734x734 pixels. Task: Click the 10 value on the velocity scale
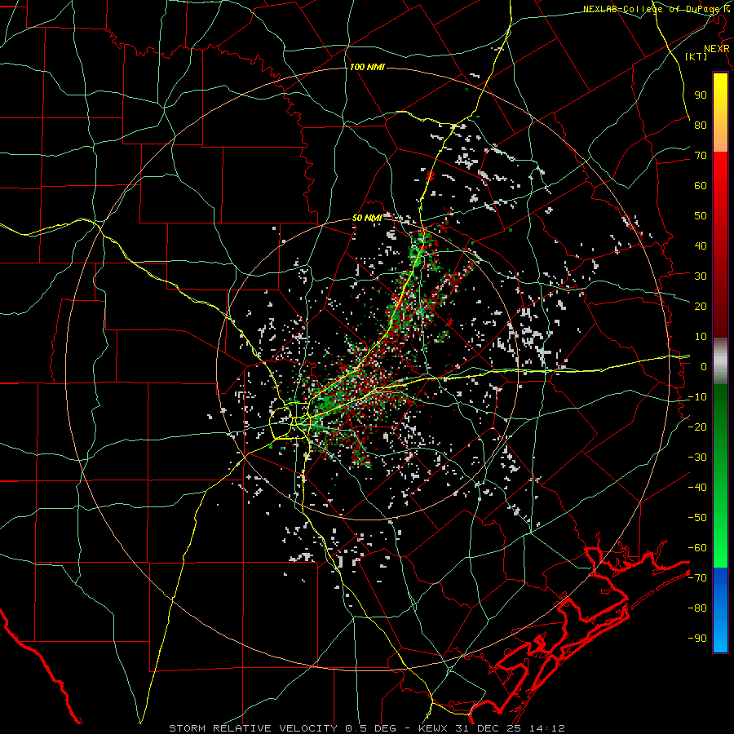pyautogui.click(x=701, y=337)
